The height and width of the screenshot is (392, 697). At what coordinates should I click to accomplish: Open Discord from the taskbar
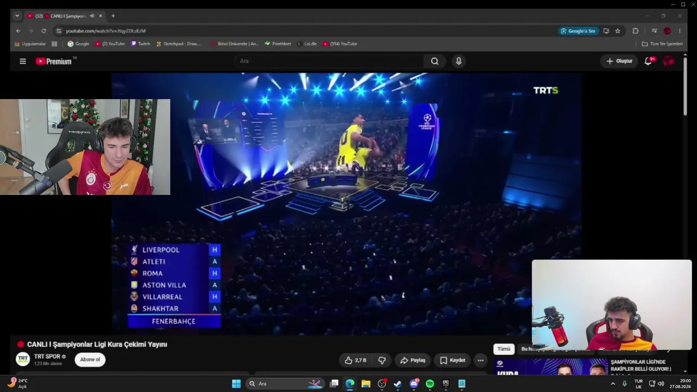click(414, 384)
